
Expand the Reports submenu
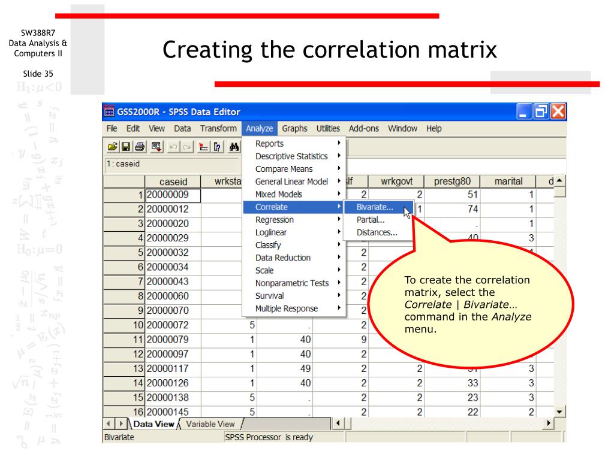(x=294, y=144)
